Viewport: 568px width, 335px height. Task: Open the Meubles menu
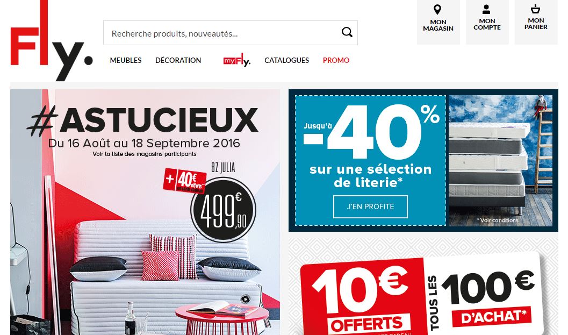point(126,60)
